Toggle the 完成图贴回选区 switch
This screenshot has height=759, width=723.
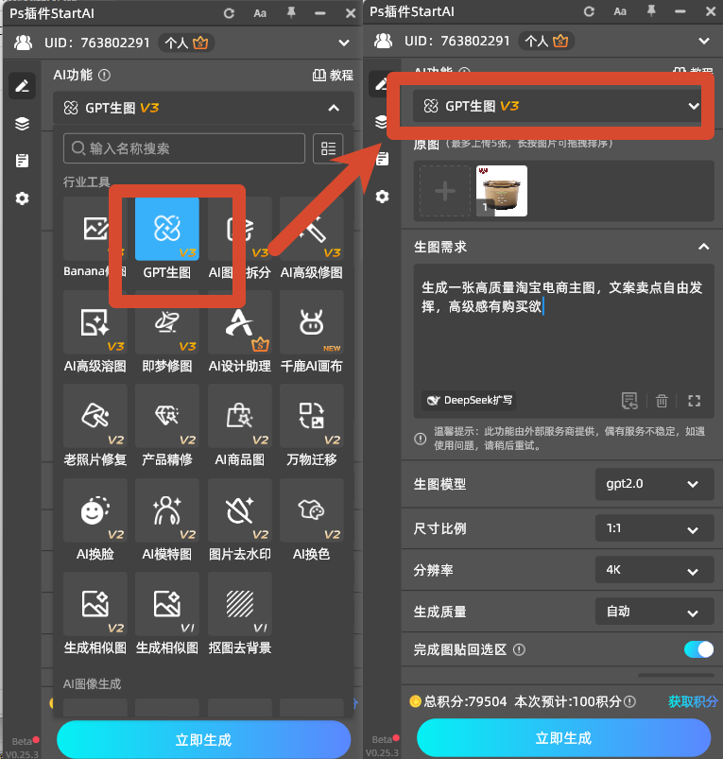tap(698, 649)
